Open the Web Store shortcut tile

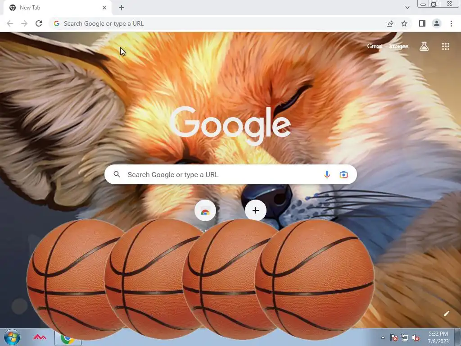[205, 211]
